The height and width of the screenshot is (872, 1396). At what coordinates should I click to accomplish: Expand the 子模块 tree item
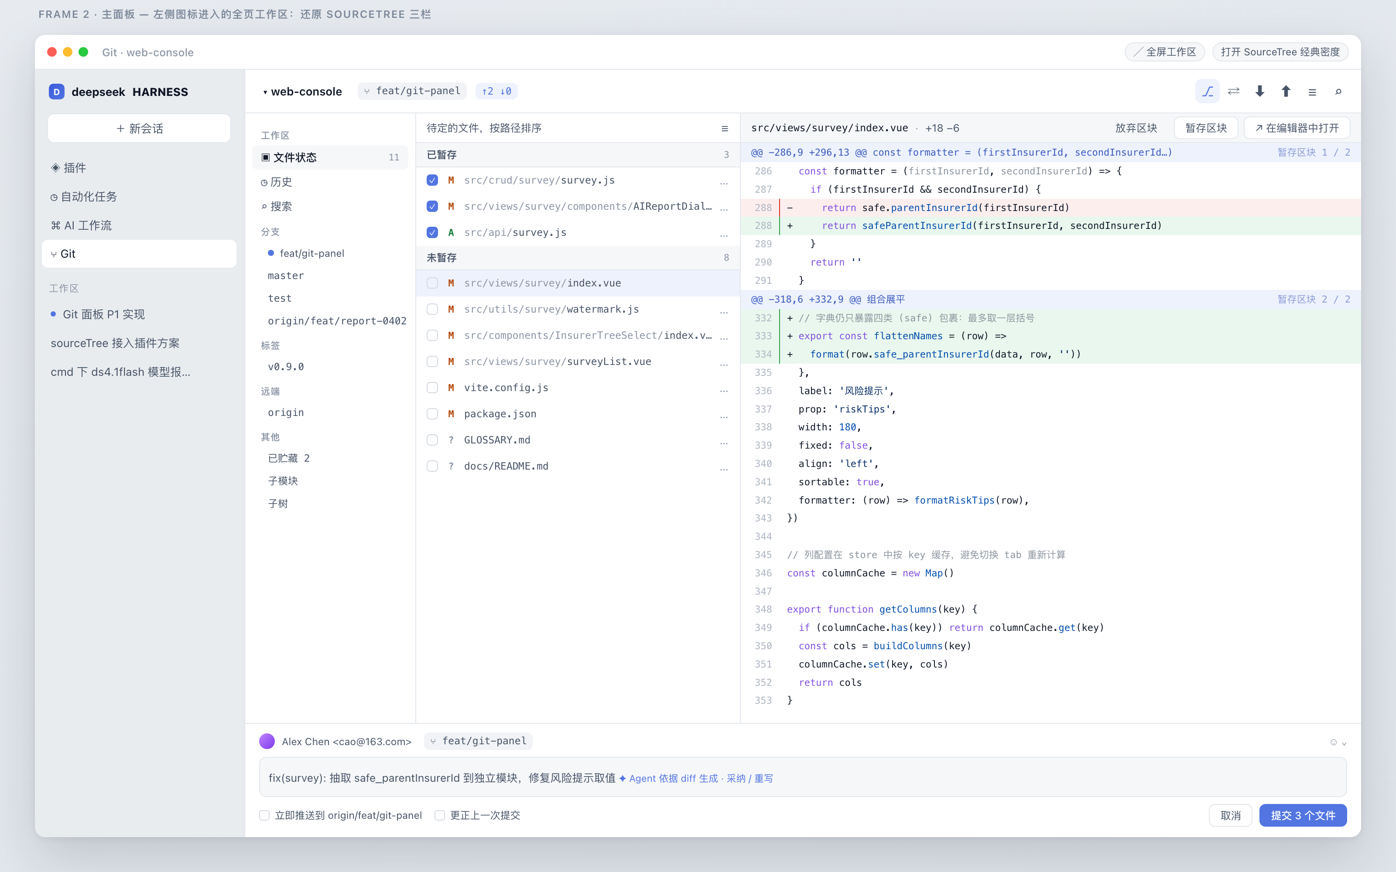(283, 481)
